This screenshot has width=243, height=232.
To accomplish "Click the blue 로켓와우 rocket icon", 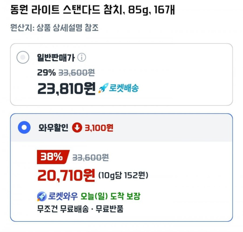I will [x=41, y=196].
